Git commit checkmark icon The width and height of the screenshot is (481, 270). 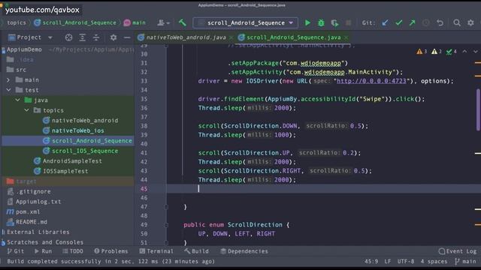398,22
